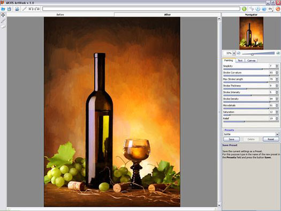
Task: Open the Text settings tab
Action: [x=240, y=61]
